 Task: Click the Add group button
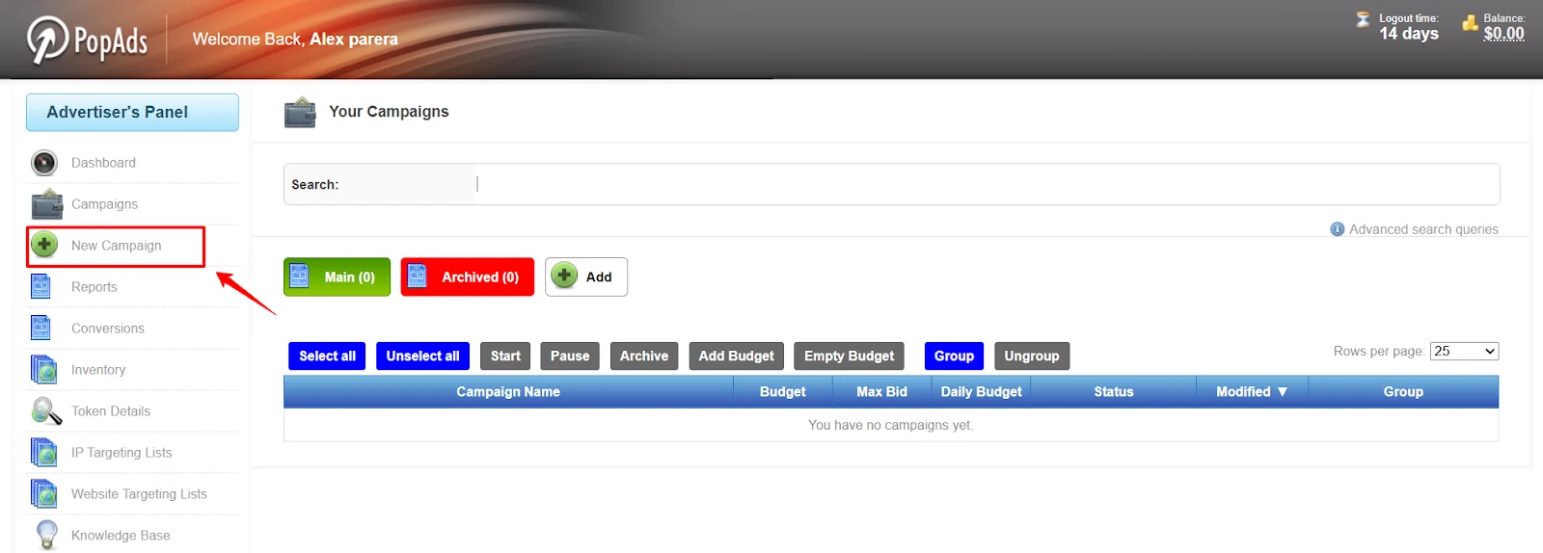tap(586, 277)
